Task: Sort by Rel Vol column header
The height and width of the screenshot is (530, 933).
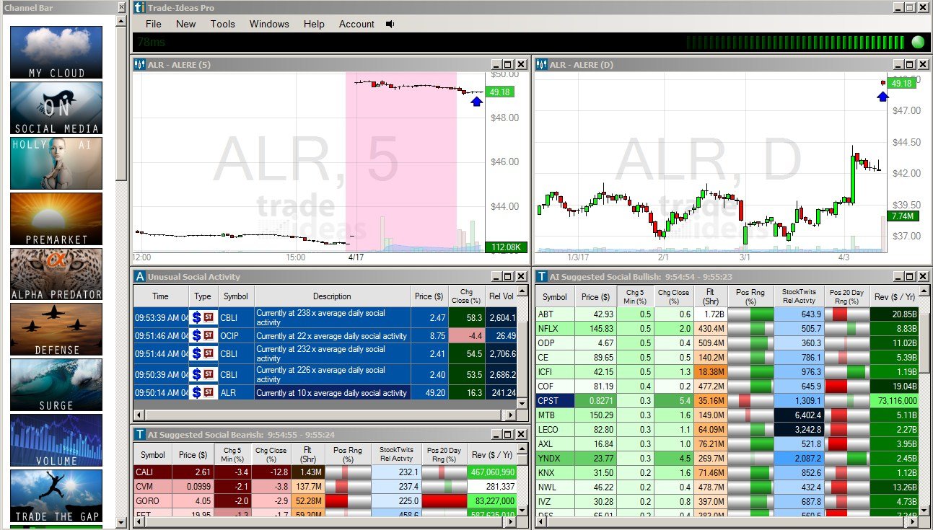Action: click(x=501, y=296)
